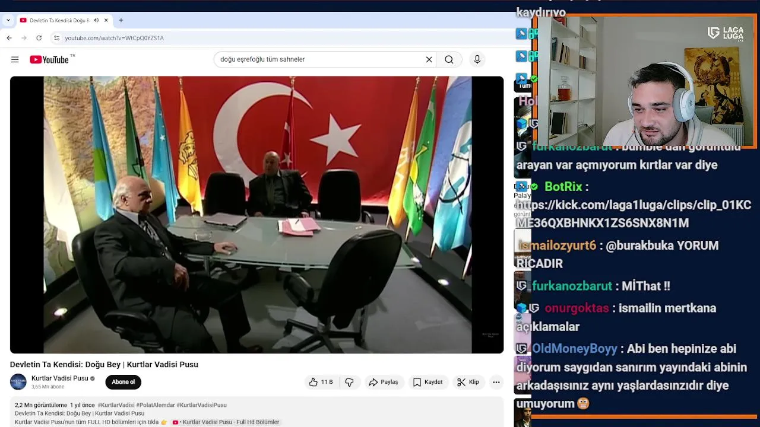Click the video player to pause
The width and height of the screenshot is (760, 427).
click(x=256, y=215)
